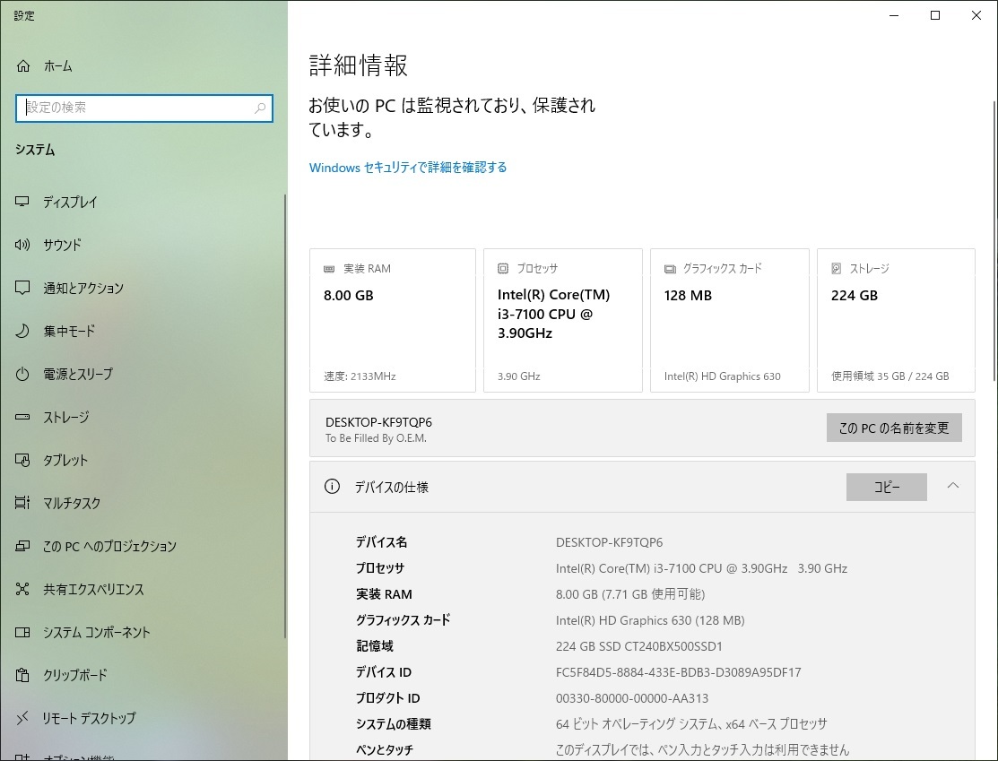
Task: Open システム コンポーネント page
Action: [x=97, y=633]
